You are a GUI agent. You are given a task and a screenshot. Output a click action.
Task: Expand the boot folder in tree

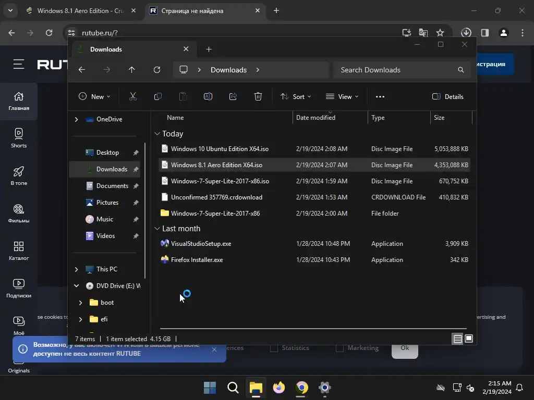click(x=80, y=303)
